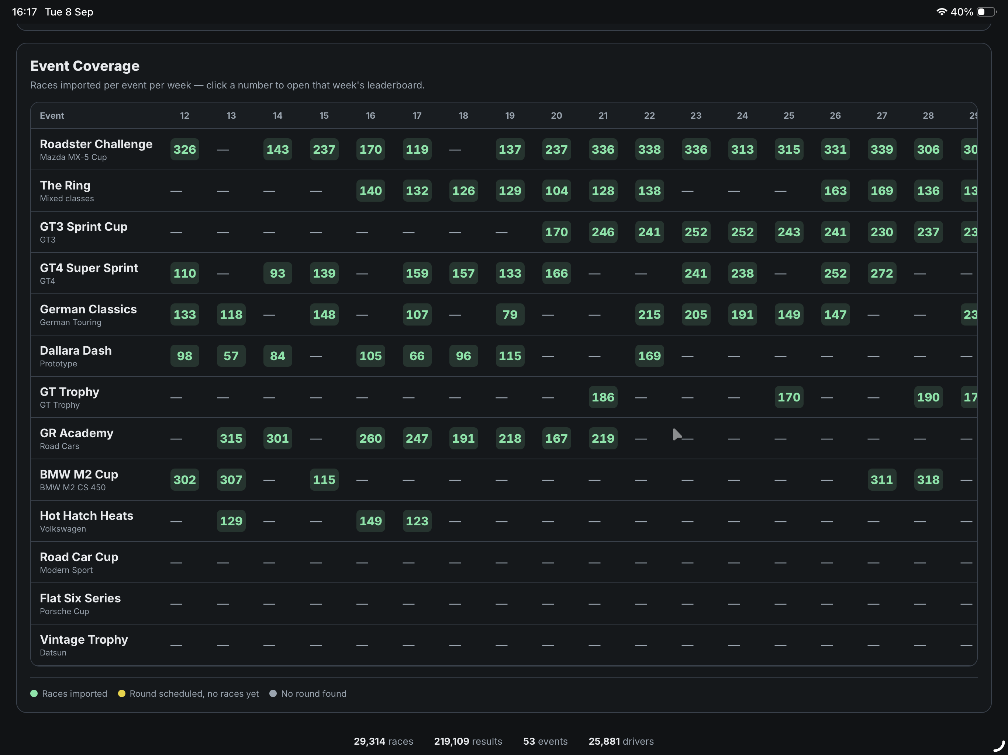Open BMW M2 Cup week 13 count 307
The image size is (1008, 755).
click(231, 480)
